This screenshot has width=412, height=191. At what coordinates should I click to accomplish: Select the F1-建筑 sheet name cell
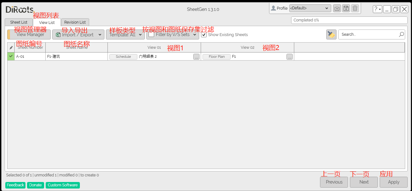[76, 57]
